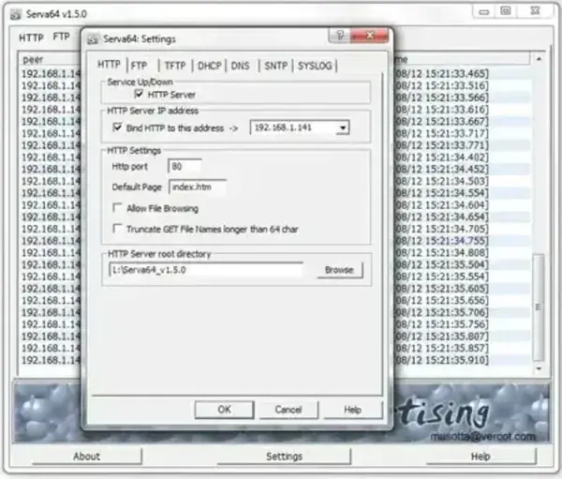Minimize the Serva64 main window
Viewport: 562px width, 479px height.
[484, 12]
